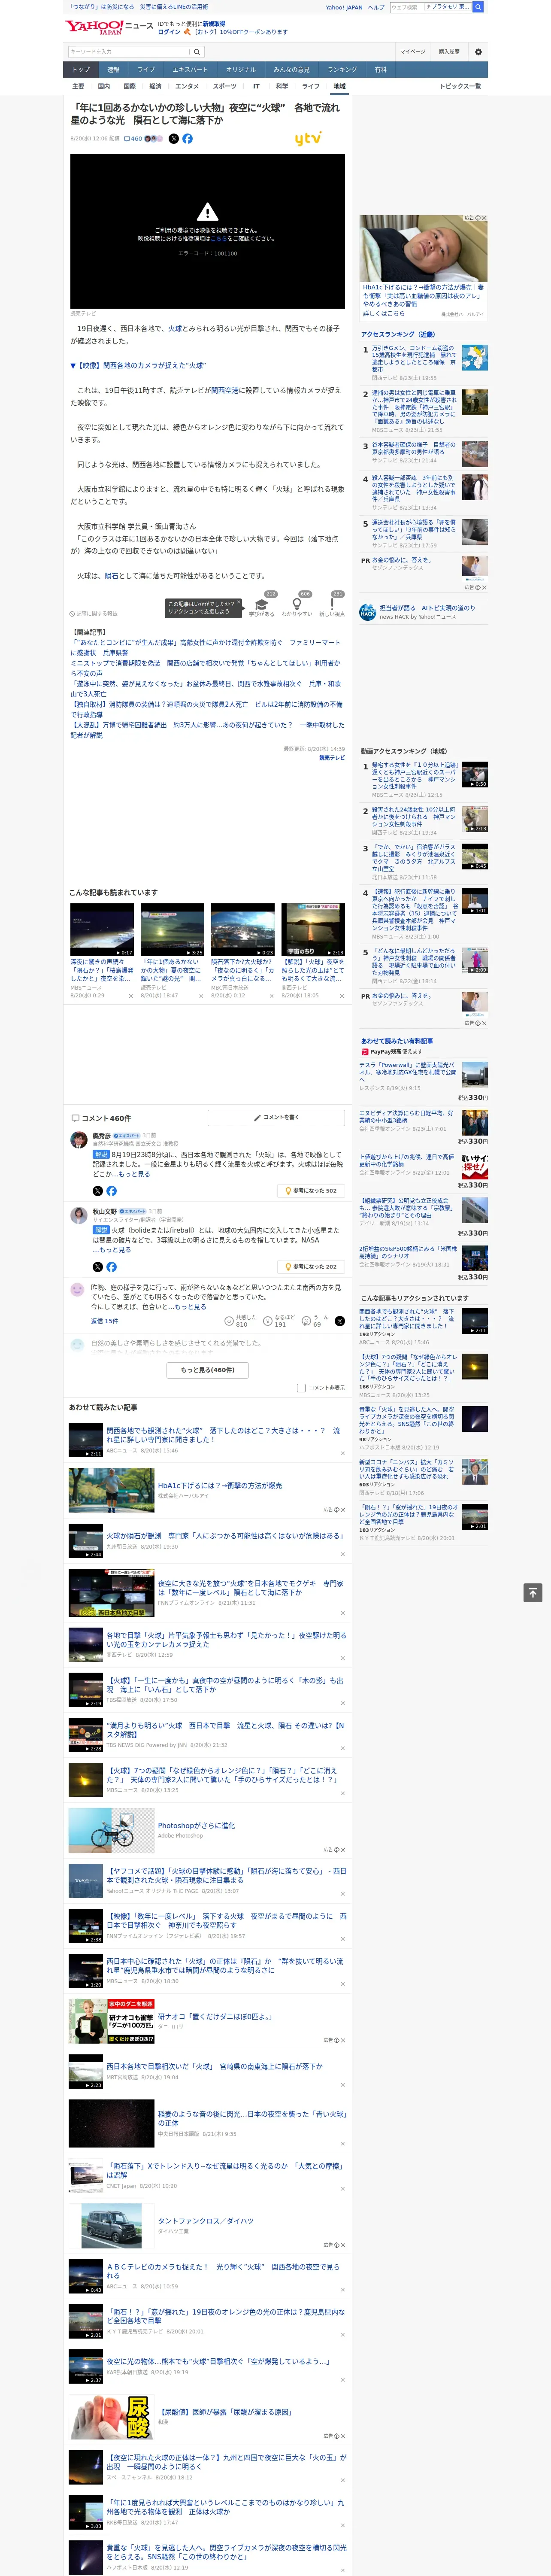Click the コメントを書く button
Image resolution: width=551 pixels, height=2576 pixels.
(x=276, y=1117)
